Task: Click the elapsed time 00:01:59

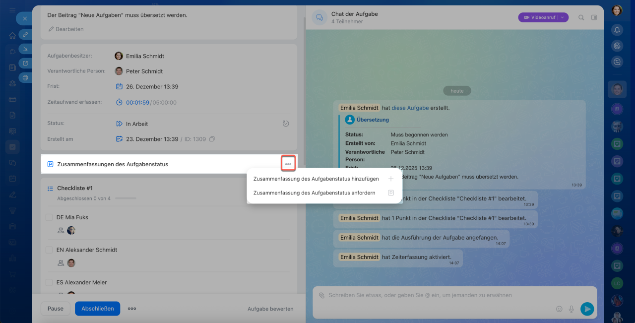Action: pyautogui.click(x=137, y=103)
